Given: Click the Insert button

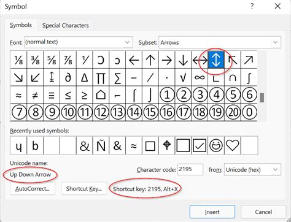Looking at the screenshot, I should (212, 212).
